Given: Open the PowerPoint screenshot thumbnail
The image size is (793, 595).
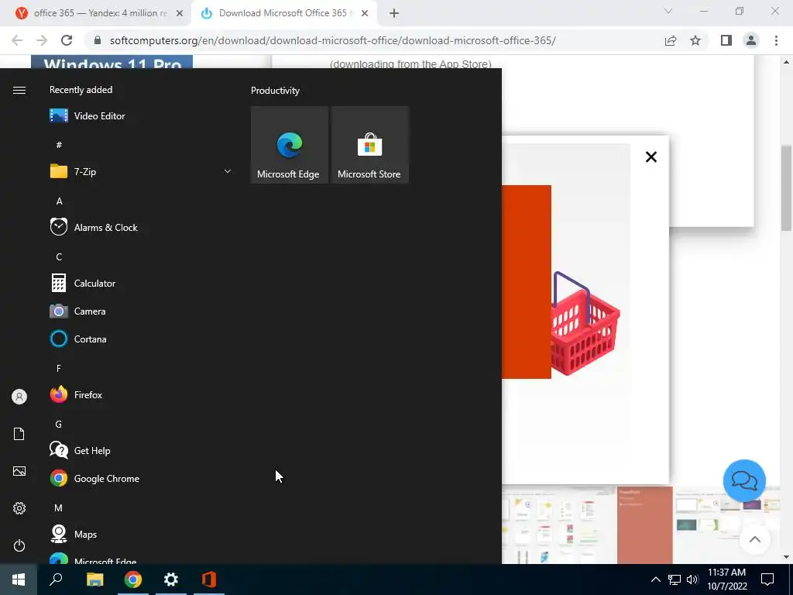Looking at the screenshot, I should 645,525.
